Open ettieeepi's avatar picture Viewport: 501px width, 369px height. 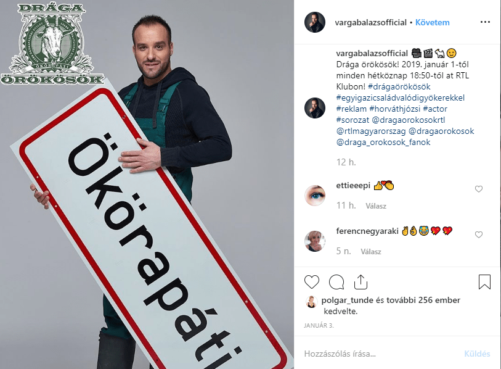click(x=315, y=195)
